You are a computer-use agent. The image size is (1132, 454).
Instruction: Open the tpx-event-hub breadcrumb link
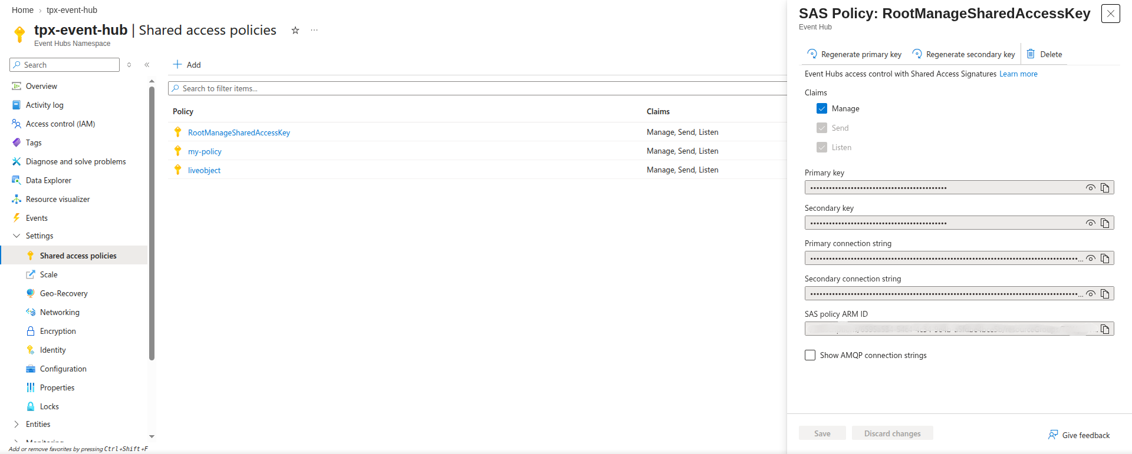72,10
